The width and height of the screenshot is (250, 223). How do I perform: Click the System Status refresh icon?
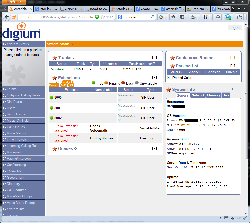73,44
